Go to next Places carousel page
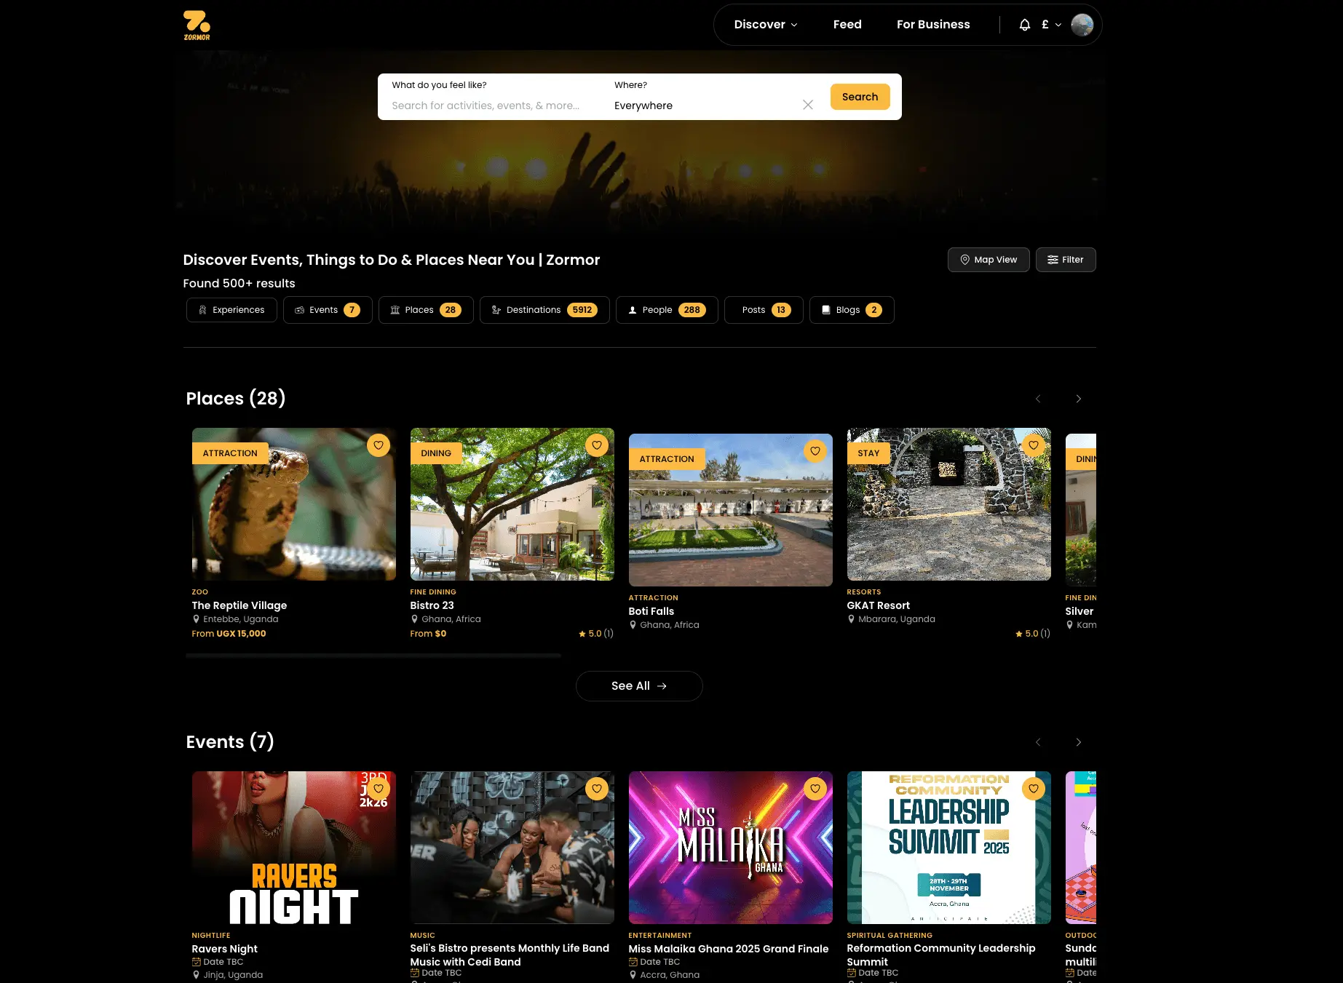Image resolution: width=1343 pixels, height=983 pixels. [1079, 399]
